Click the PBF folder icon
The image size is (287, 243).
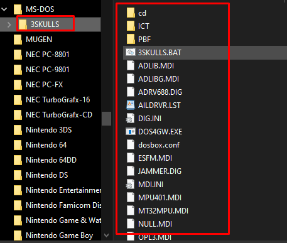coord(131,40)
